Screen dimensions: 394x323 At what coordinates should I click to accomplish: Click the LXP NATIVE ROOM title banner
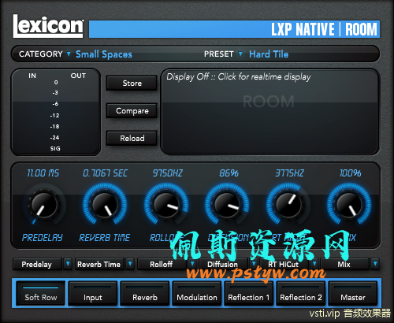coord(234,29)
